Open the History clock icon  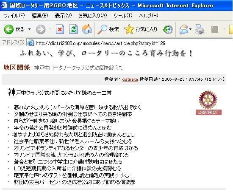click(x=168, y=29)
